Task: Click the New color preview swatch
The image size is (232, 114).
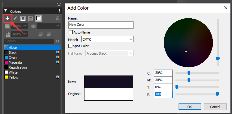Action: click(x=109, y=82)
